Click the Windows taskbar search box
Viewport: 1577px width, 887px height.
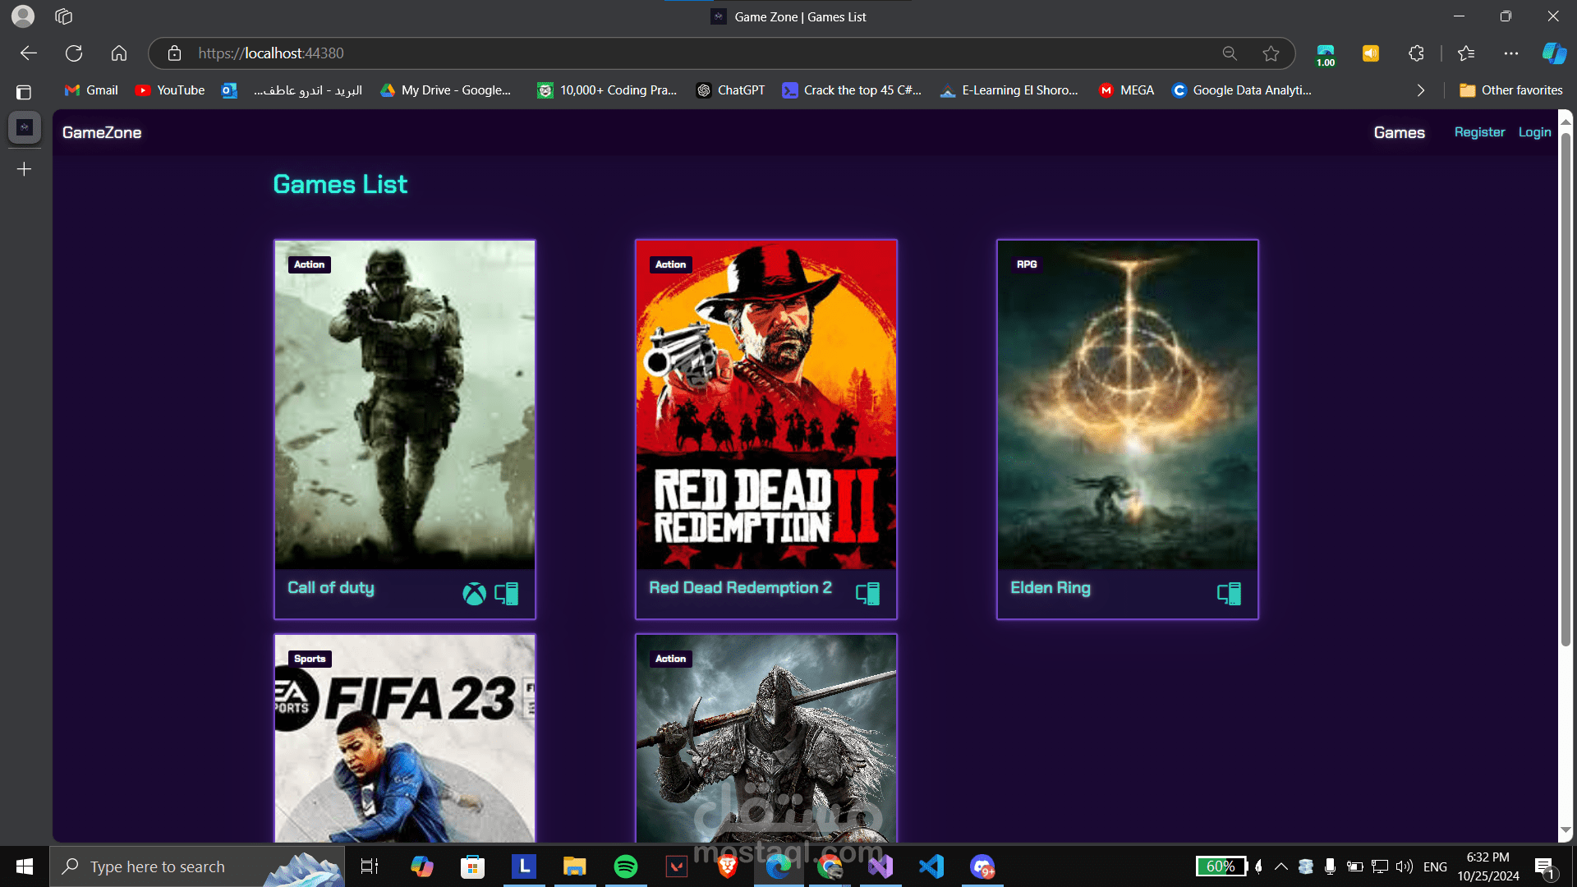point(197,866)
